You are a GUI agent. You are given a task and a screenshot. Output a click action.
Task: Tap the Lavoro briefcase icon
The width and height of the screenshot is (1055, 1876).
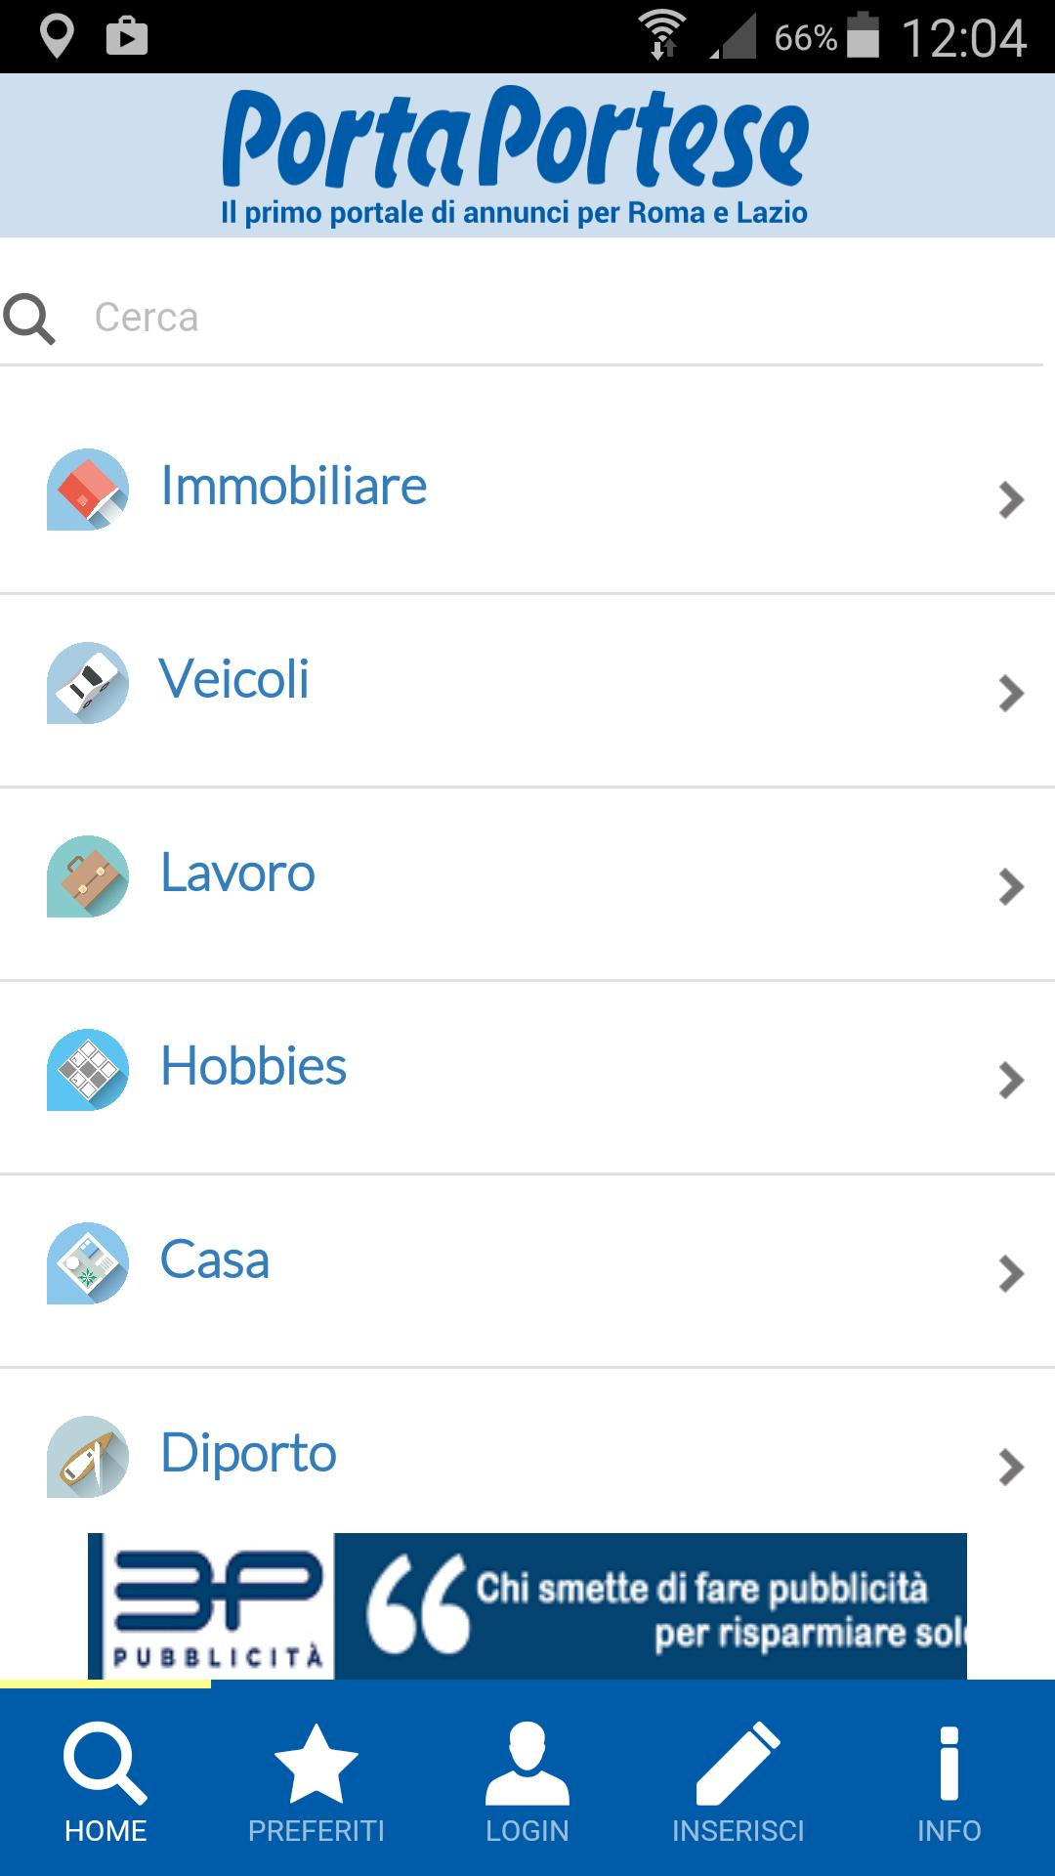point(88,875)
